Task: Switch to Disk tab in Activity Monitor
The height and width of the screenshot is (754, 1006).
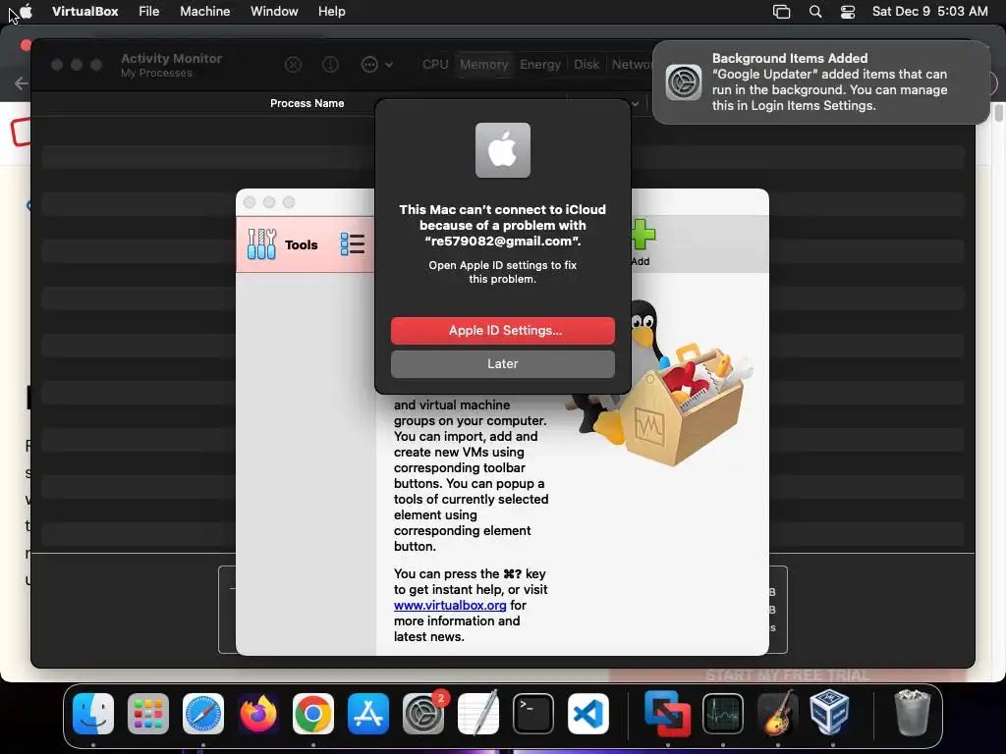Action: coord(587,64)
